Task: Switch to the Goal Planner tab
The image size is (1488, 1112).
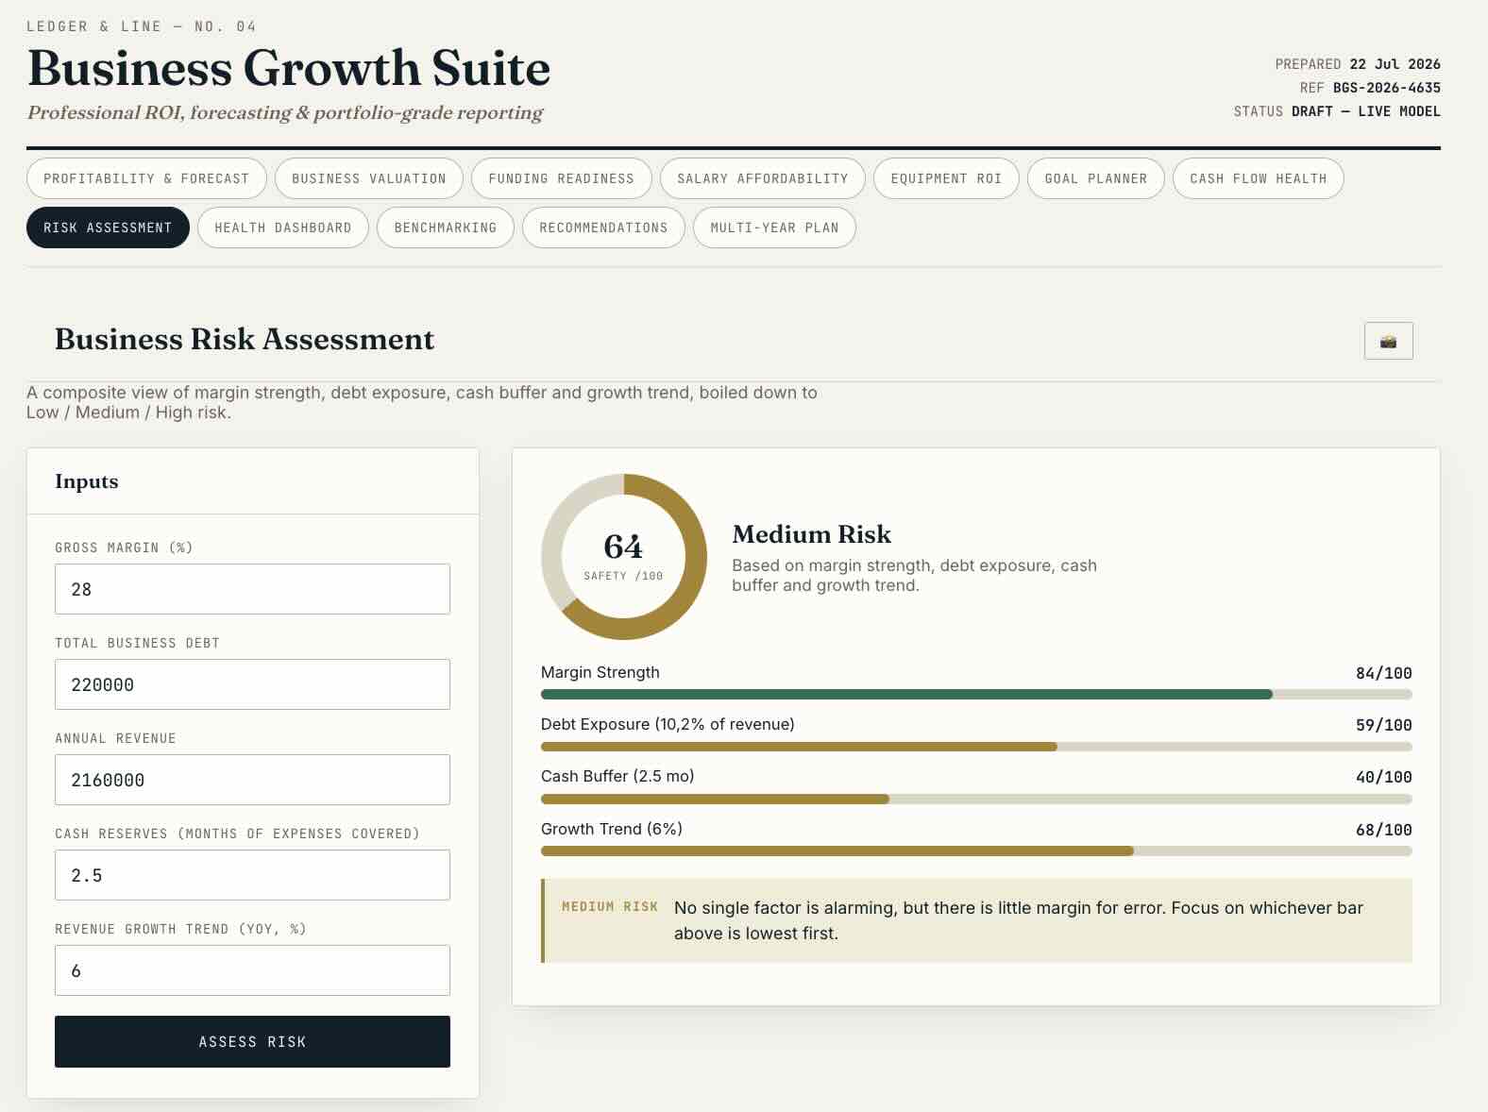Action: 1096,178
